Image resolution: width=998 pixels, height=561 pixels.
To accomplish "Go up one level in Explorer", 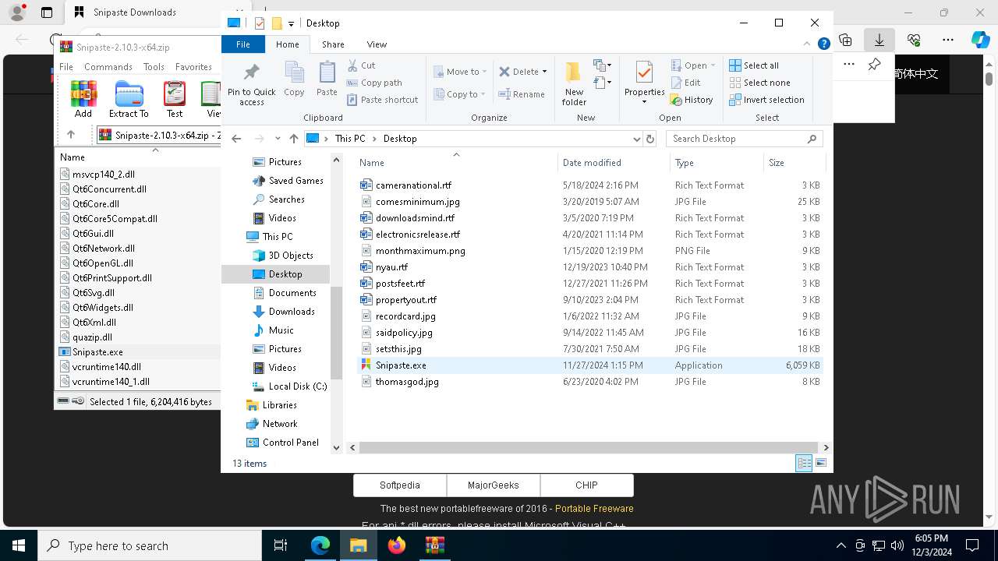I will point(293,139).
